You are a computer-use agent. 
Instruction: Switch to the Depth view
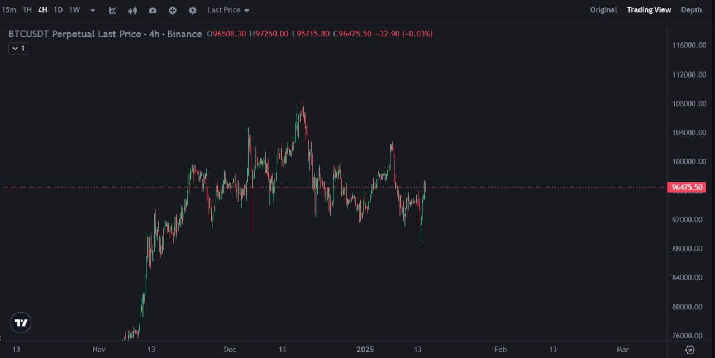(691, 9)
